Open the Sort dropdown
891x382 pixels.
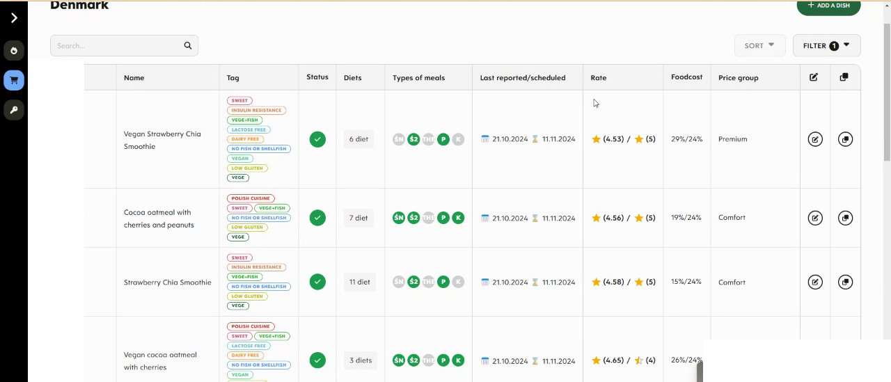[759, 46]
